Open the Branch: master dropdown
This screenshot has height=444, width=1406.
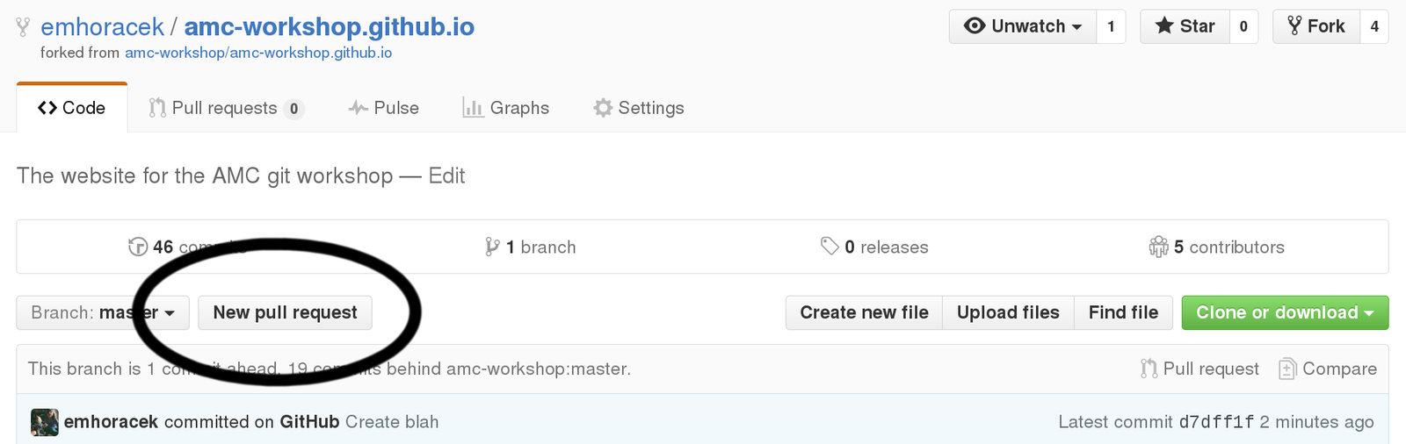point(103,312)
